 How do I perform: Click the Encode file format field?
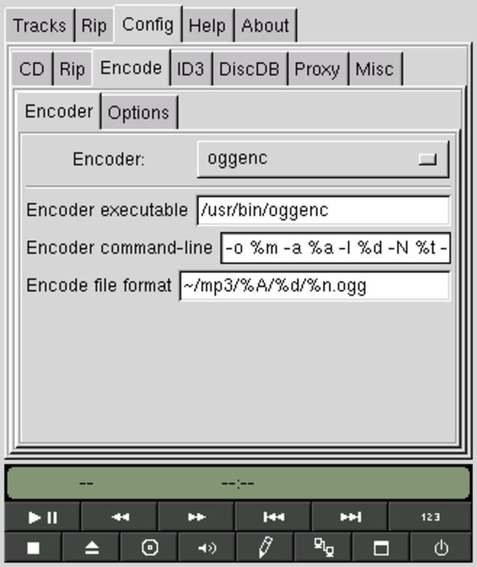pos(315,286)
